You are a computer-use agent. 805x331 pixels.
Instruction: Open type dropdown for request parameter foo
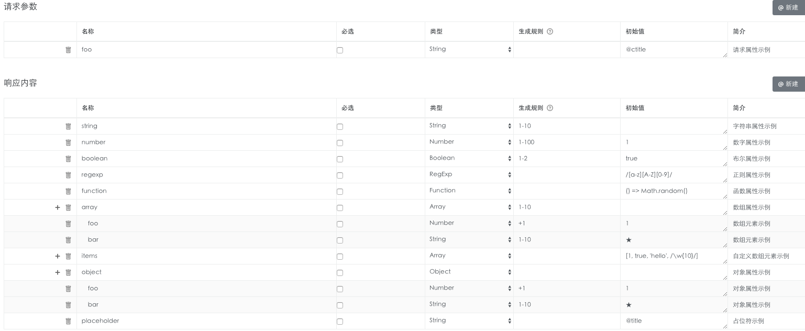[x=469, y=49]
